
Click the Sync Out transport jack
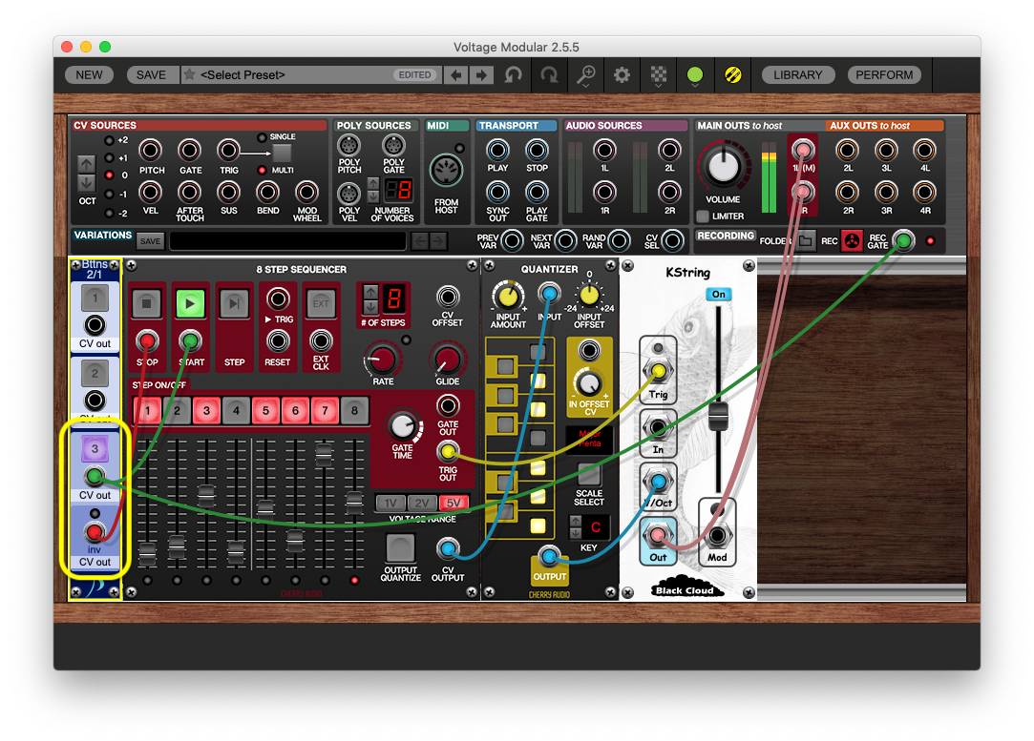point(497,193)
